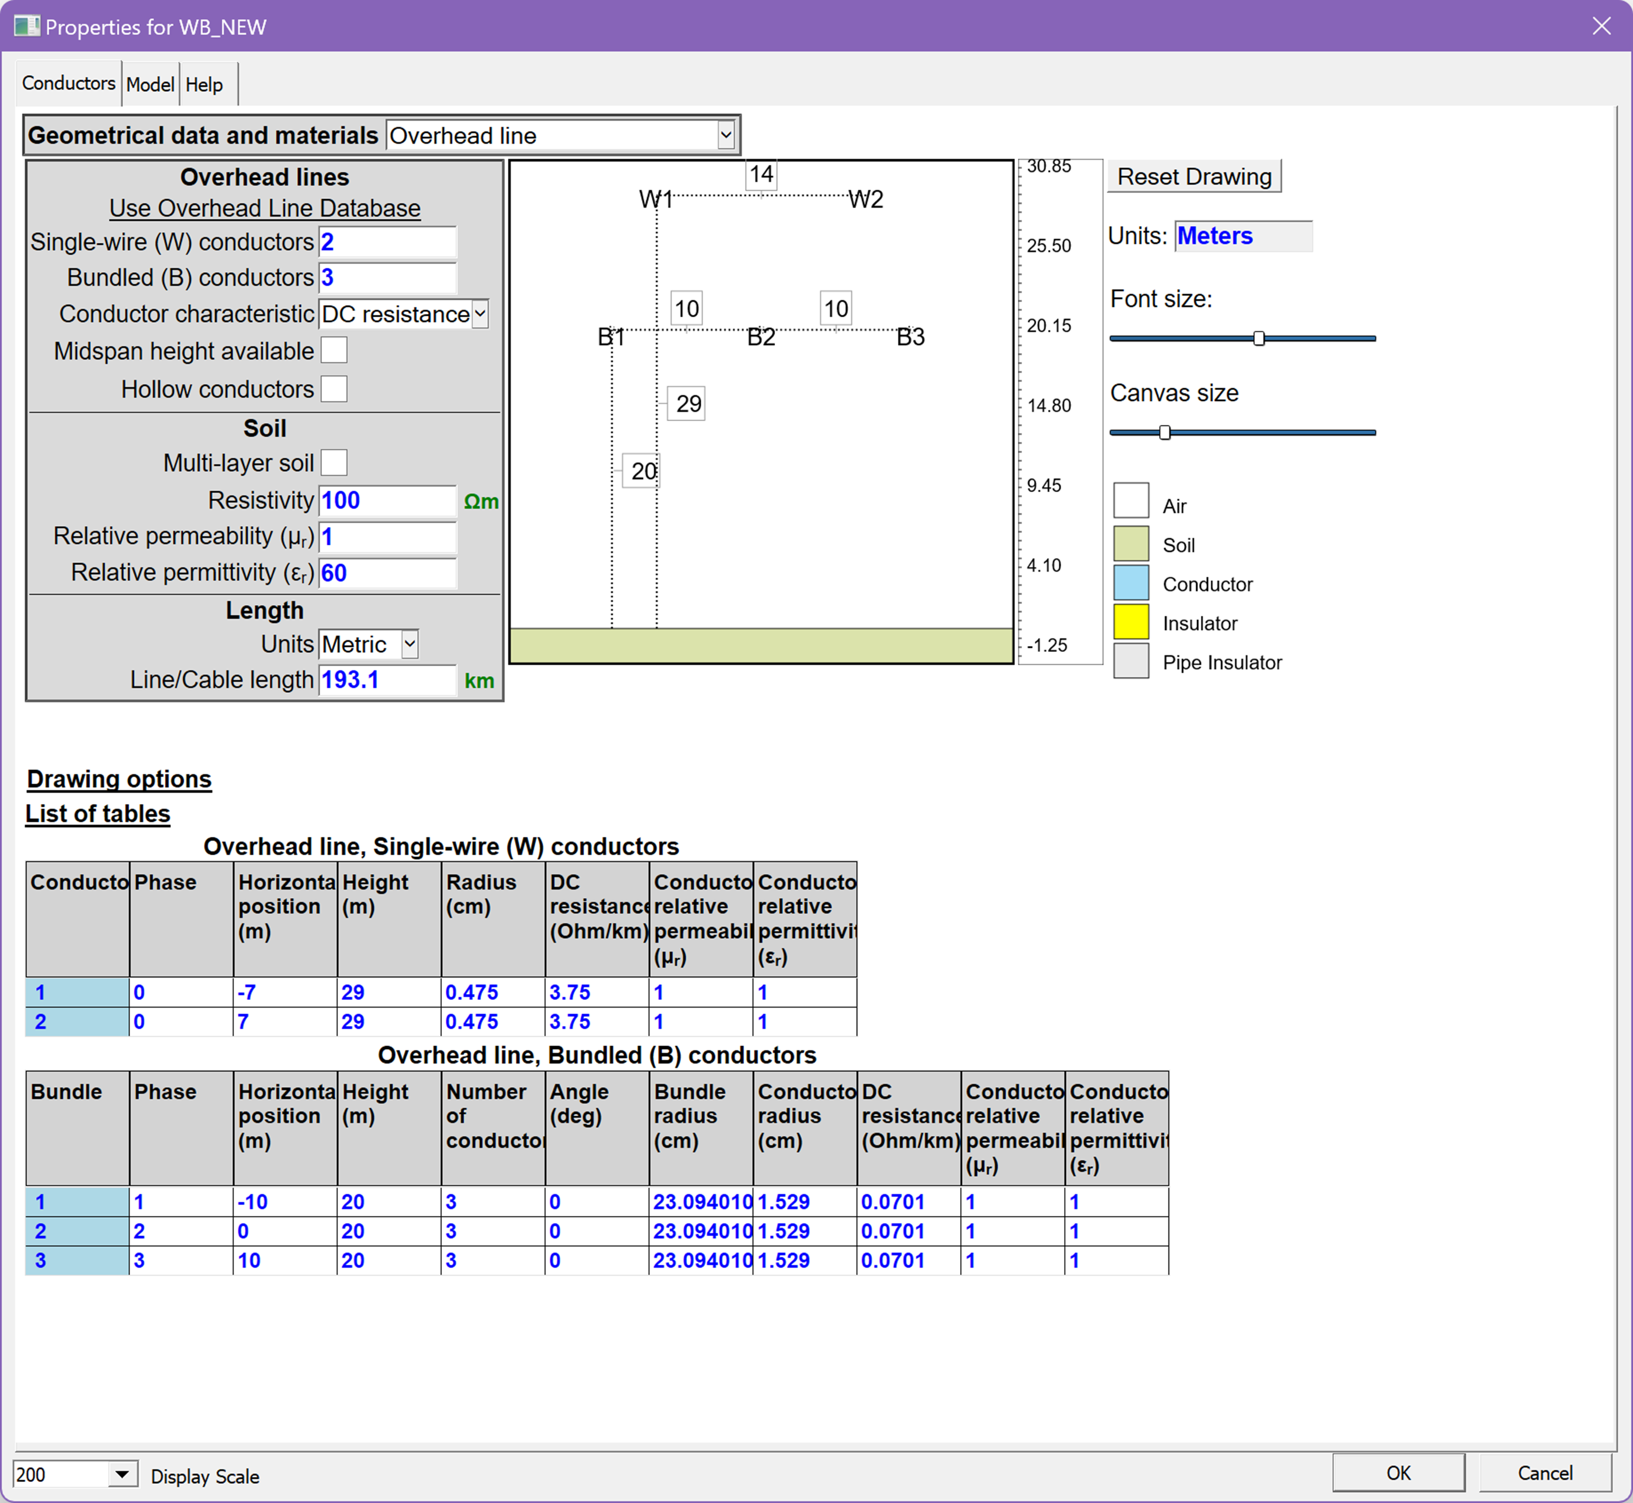
Task: Click the yellow Insulator color swatch
Action: (x=1131, y=622)
